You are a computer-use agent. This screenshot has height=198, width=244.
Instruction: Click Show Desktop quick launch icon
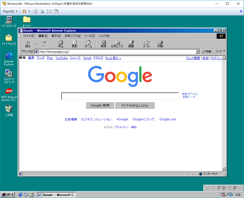31,195
